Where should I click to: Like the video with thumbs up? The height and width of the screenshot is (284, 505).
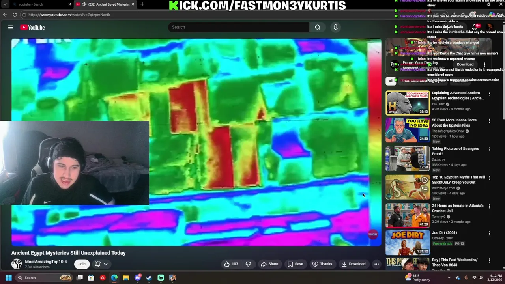(231, 264)
